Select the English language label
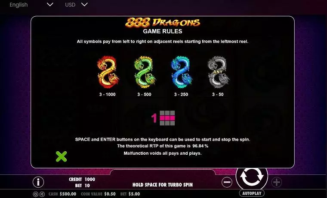The image size is (327, 198). (x=19, y=5)
